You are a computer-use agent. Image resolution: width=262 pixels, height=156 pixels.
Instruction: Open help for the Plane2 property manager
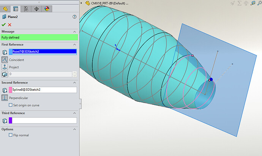coord(74,17)
